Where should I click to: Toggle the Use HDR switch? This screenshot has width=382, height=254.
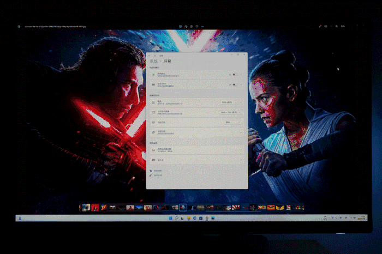[x=235, y=84]
